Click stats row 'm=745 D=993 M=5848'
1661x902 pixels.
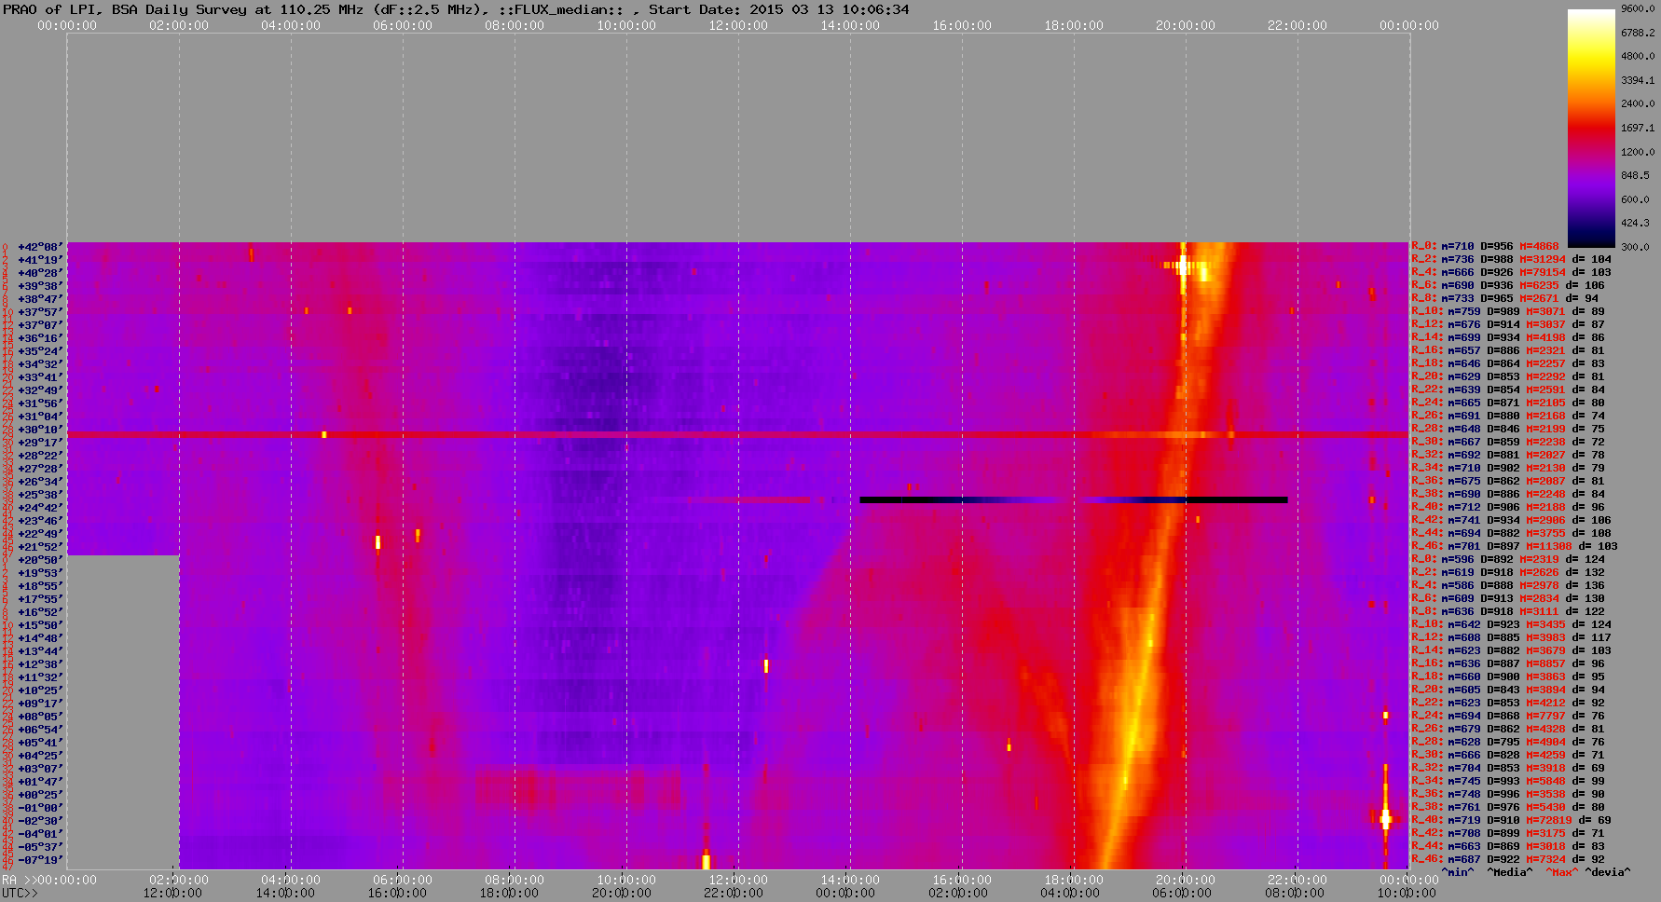point(1508,782)
